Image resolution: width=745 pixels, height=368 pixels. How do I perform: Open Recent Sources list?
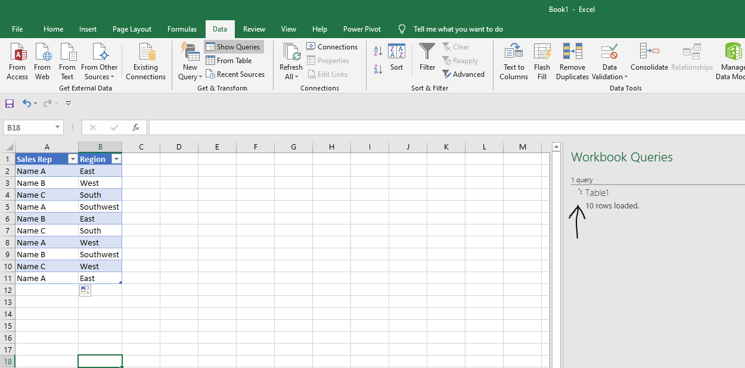pos(235,74)
